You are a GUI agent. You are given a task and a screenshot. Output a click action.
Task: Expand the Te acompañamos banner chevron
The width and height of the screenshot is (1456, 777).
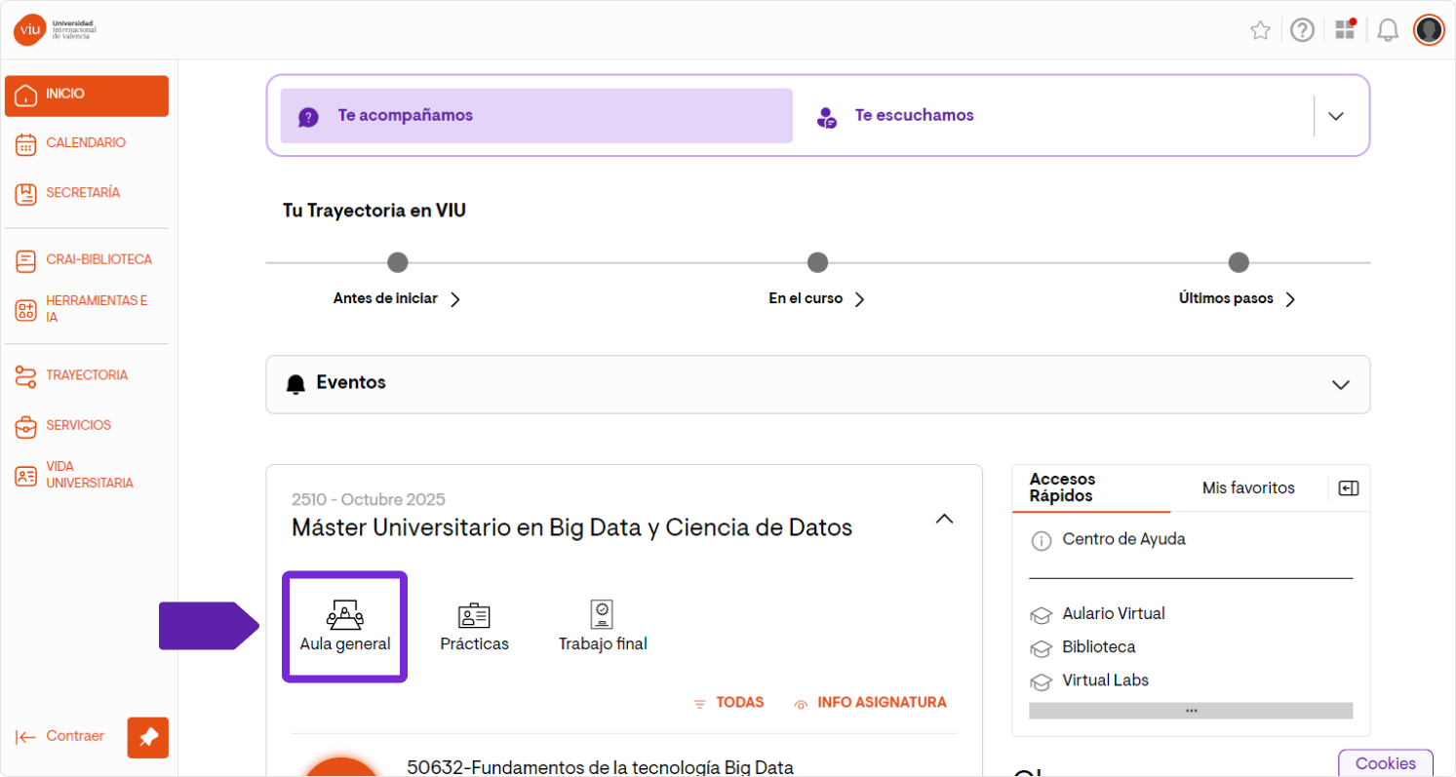[x=1336, y=116]
